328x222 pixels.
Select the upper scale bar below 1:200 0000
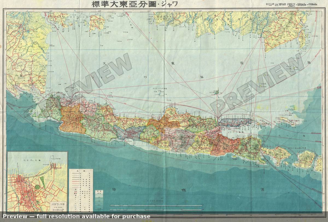(x=156, y=206)
